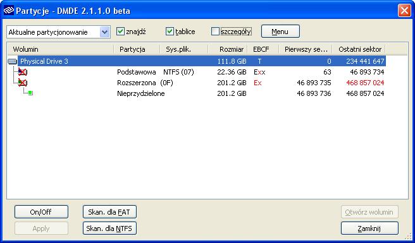Click the 234 441 647 last sector value

365,61
